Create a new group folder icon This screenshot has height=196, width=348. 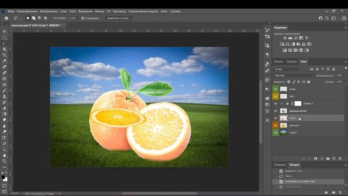328,158
